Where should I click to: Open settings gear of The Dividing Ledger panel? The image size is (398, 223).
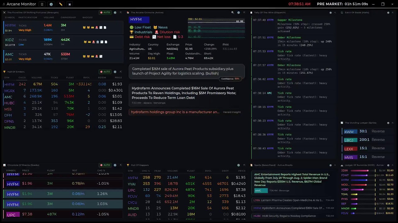point(388,123)
